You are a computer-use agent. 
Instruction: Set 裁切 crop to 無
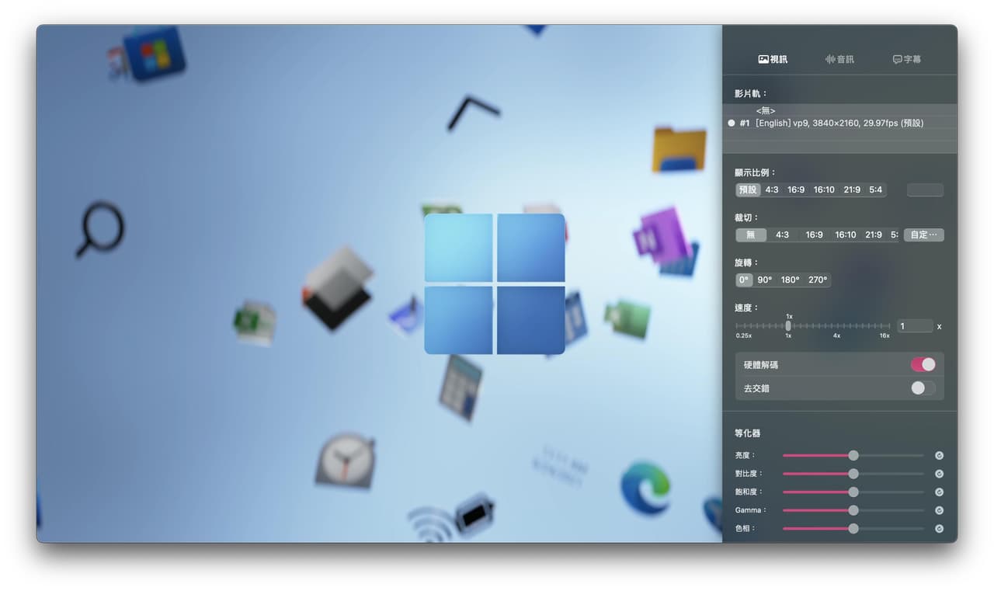pyautogui.click(x=751, y=235)
